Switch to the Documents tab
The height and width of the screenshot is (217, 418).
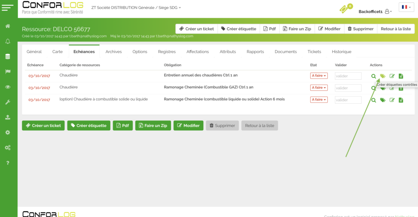pyautogui.click(x=285, y=52)
